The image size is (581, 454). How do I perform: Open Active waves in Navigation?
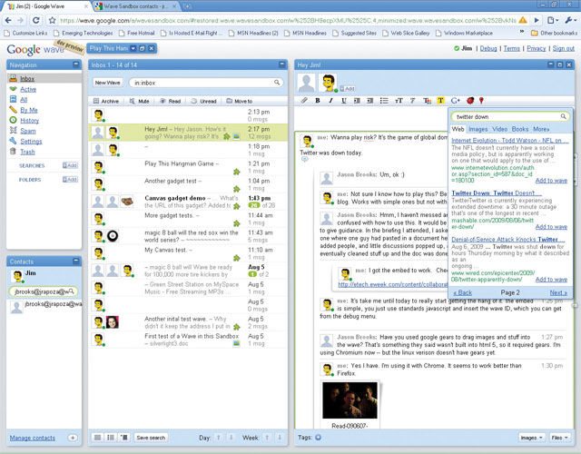[x=28, y=89]
